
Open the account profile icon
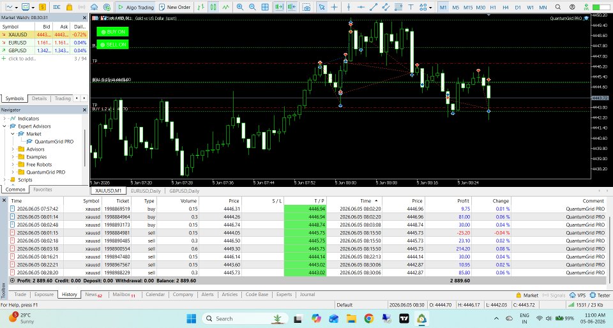pos(572,7)
